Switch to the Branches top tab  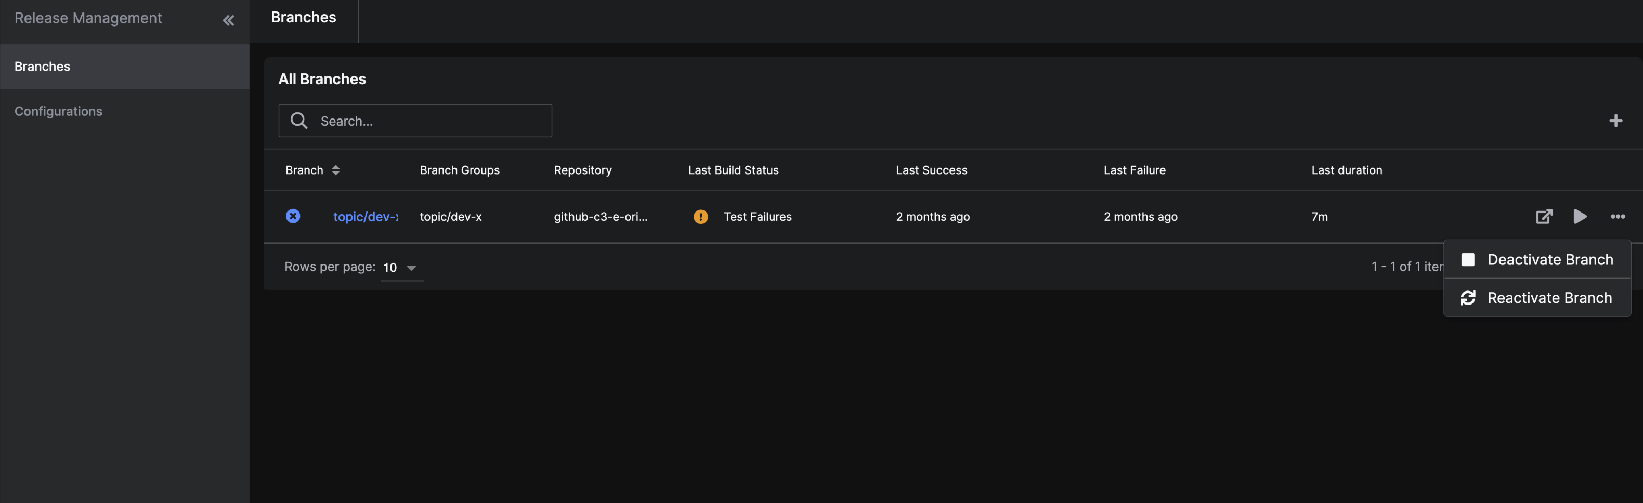click(x=303, y=18)
